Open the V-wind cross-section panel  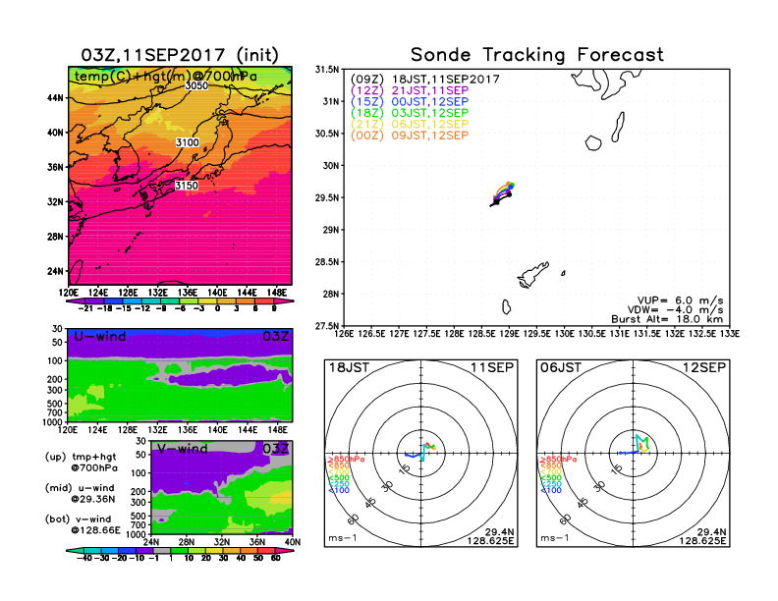[222, 487]
